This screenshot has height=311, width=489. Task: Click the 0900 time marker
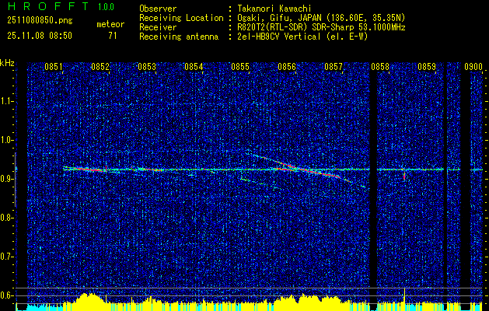click(x=473, y=67)
